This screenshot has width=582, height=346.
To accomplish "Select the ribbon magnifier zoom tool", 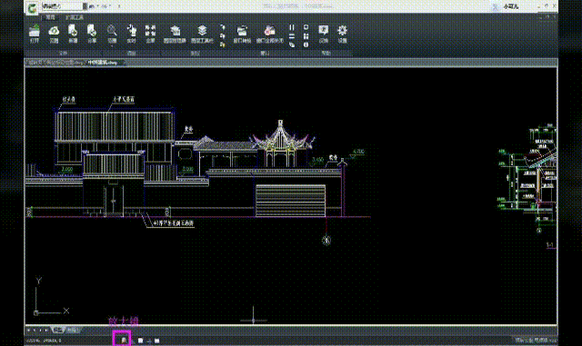I will (x=112, y=30).
